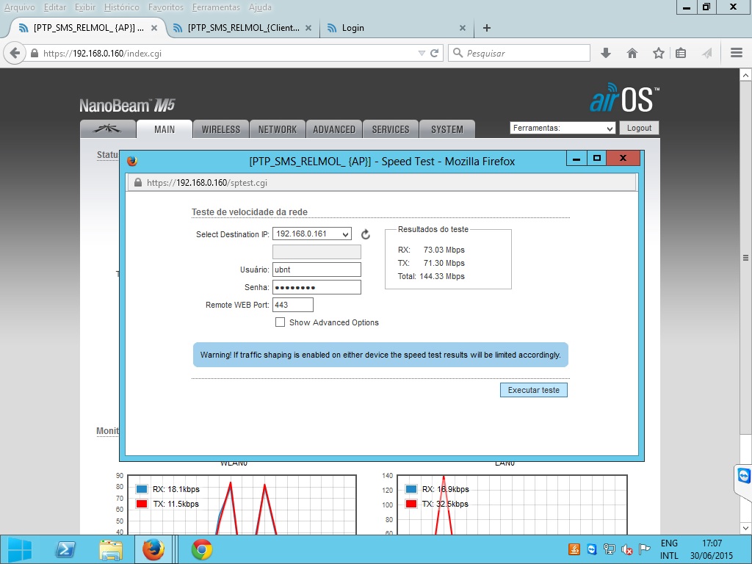Click the network tray icon
The height and width of the screenshot is (564, 752).
pos(609,549)
